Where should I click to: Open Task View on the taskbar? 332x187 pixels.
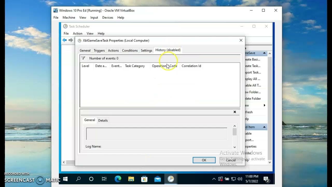104,179
